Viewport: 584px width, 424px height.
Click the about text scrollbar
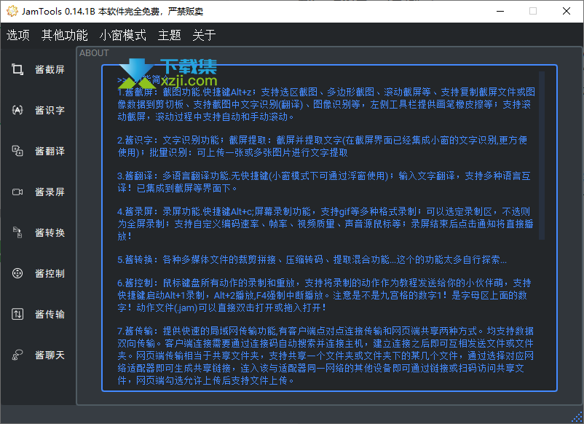(x=542, y=155)
